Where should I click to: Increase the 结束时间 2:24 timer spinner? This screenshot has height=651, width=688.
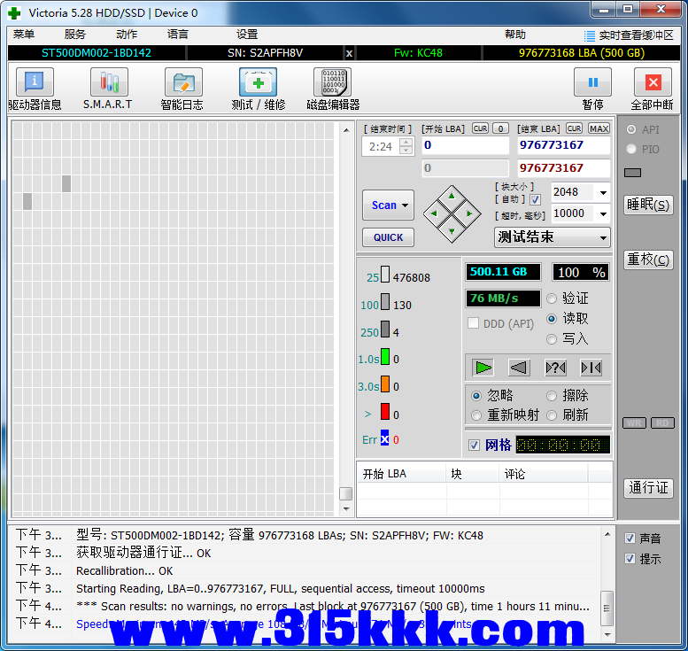(406, 143)
